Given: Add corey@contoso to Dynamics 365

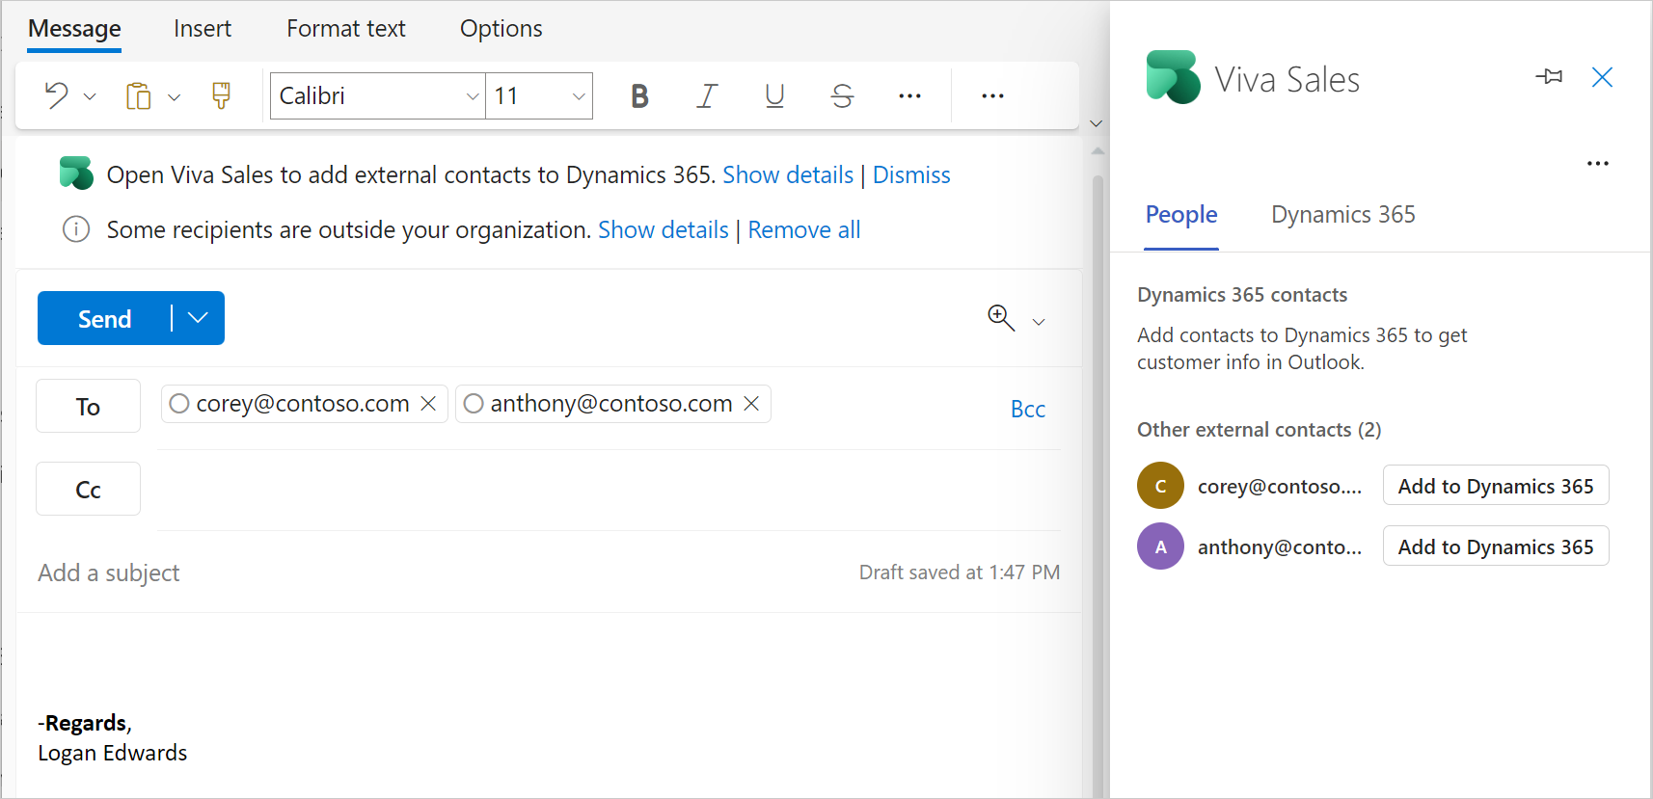Looking at the screenshot, I should click(x=1496, y=486).
